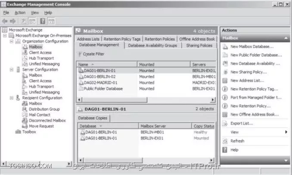Screen dimensions: 292x175
Task: Click the DAG02-MADRID-01 database icon
Action: [x=81, y=83]
